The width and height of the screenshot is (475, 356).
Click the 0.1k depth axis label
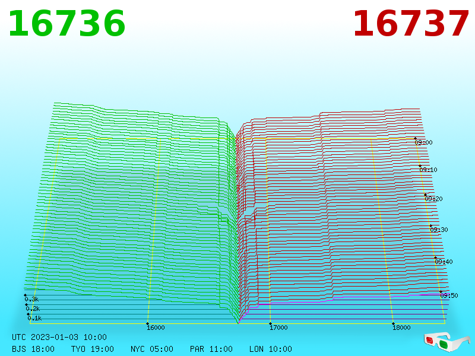[34, 318]
